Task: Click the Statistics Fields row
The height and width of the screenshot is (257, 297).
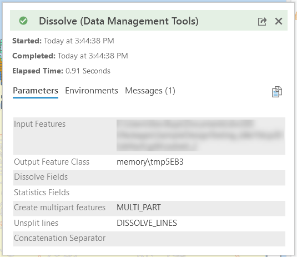Action: pyautogui.click(x=149, y=192)
